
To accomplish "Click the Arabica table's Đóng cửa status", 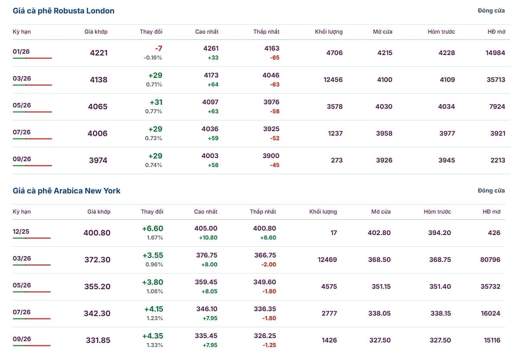I will coord(491,191).
